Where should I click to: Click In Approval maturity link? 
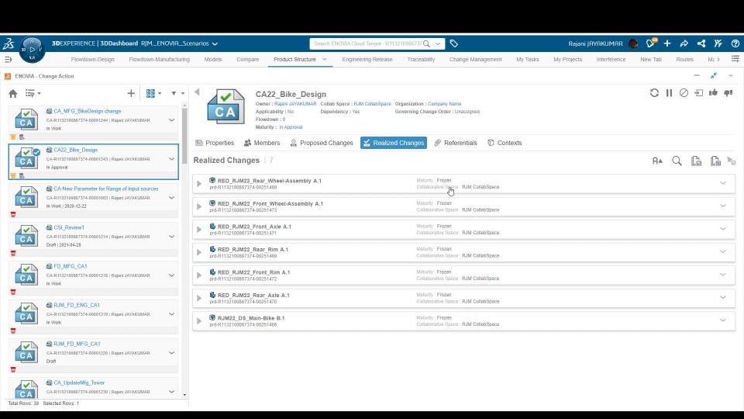[x=291, y=127]
